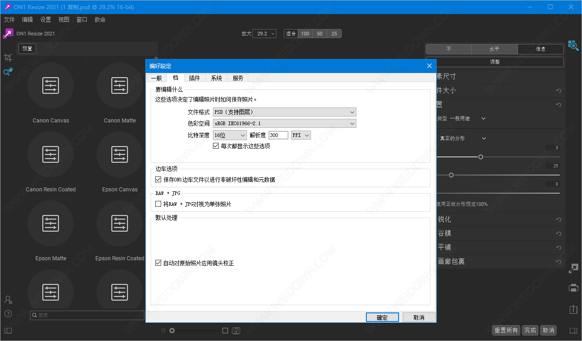Click the Resize export arrow icon on right

click(573, 269)
